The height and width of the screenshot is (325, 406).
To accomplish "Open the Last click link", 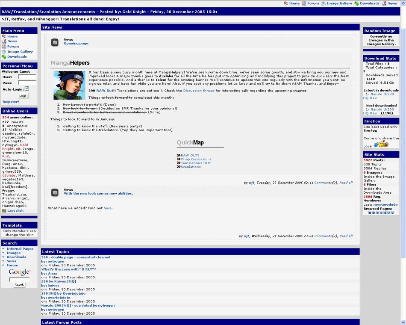I will 15,210.
